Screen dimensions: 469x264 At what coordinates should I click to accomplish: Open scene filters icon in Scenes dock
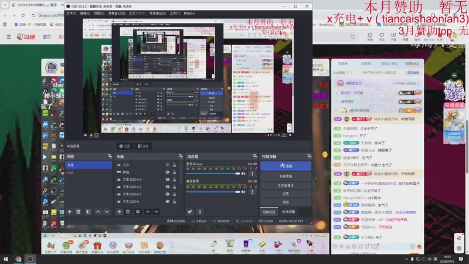pyautogui.click(x=88, y=212)
